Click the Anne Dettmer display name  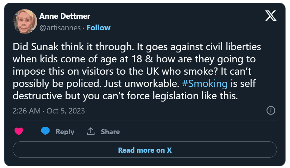[x=64, y=16]
